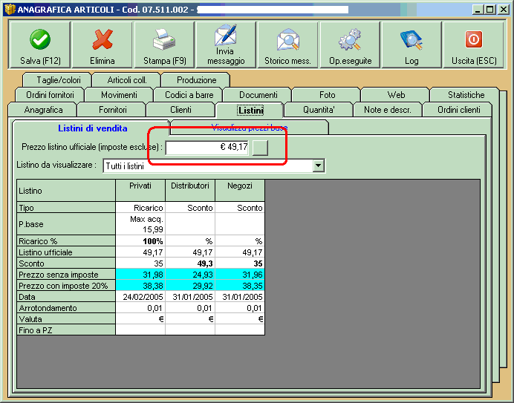Go to the Ordini clienti tab

[x=458, y=110]
